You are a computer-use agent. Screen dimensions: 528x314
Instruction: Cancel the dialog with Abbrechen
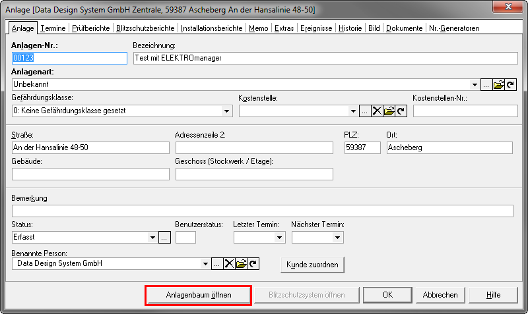pos(440,295)
